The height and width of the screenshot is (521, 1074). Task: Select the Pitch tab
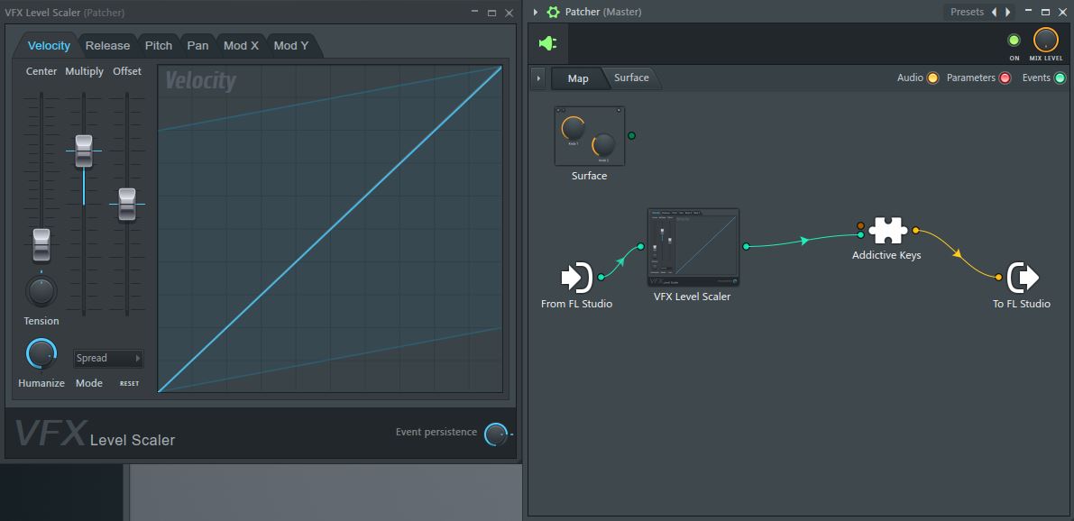point(158,46)
